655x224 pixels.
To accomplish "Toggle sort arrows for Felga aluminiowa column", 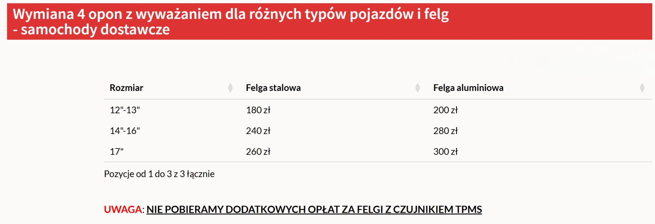I will coord(642,88).
